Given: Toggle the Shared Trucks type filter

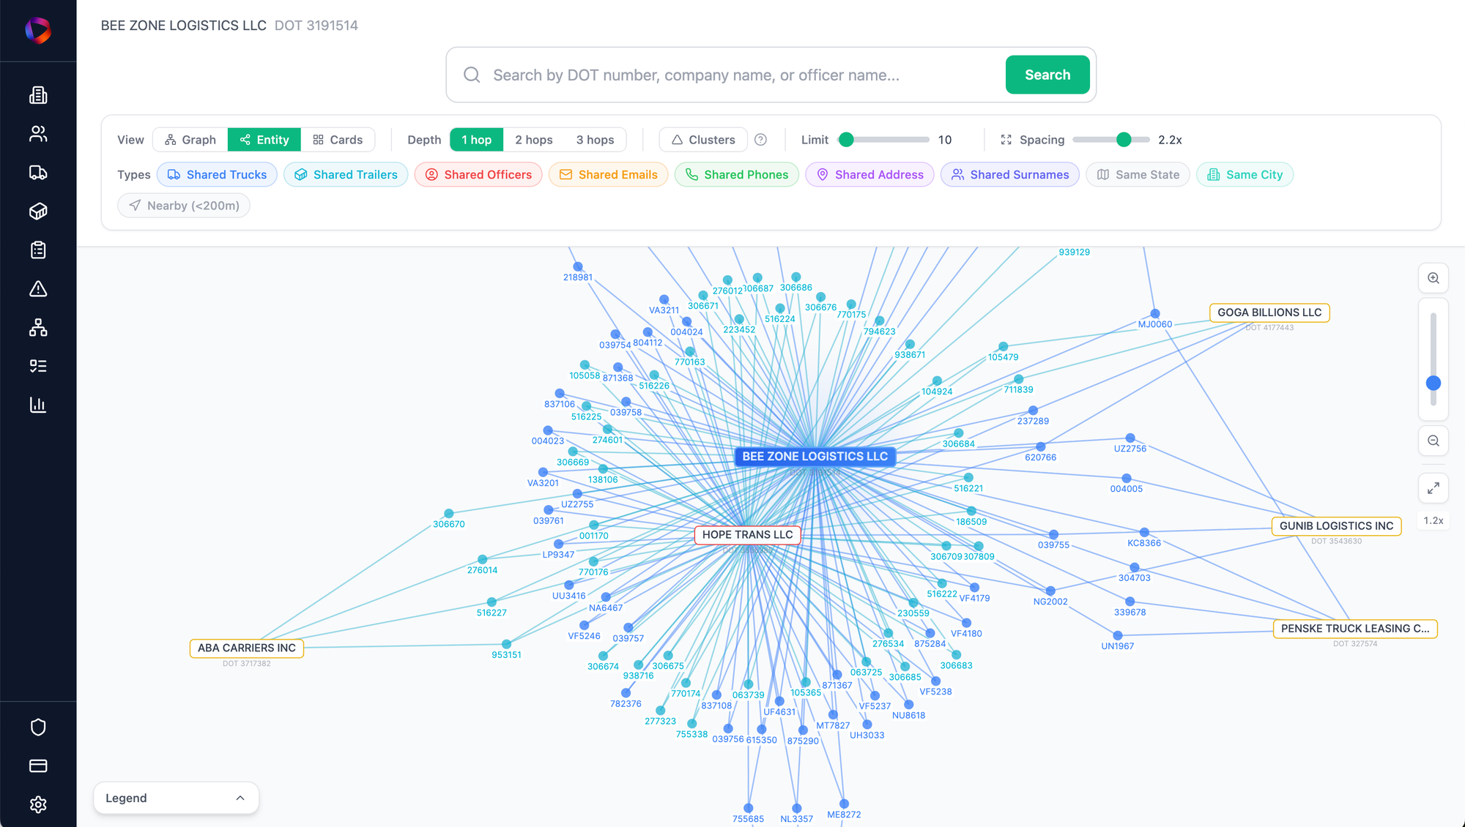Looking at the screenshot, I should tap(217, 175).
